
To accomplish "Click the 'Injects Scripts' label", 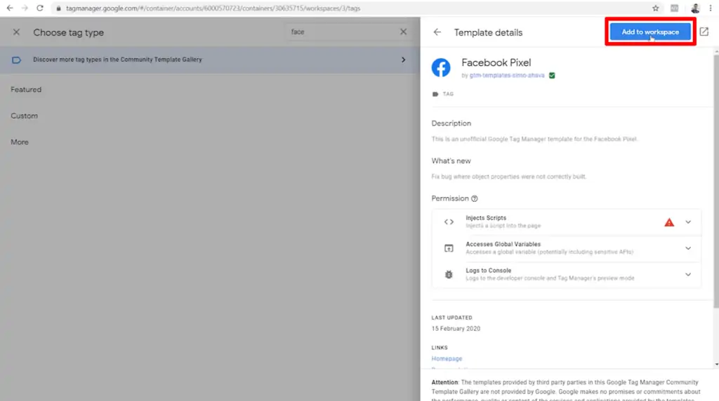I will tap(486, 218).
